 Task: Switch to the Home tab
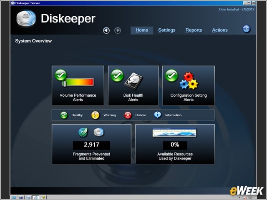coord(142,30)
